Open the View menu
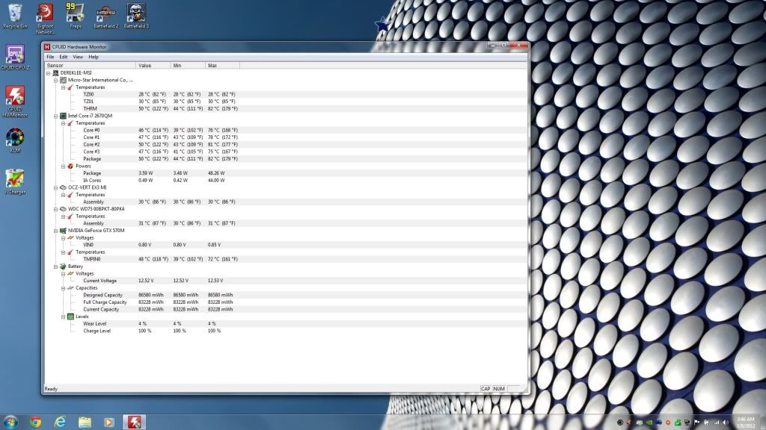The width and height of the screenshot is (766, 430). tap(78, 57)
